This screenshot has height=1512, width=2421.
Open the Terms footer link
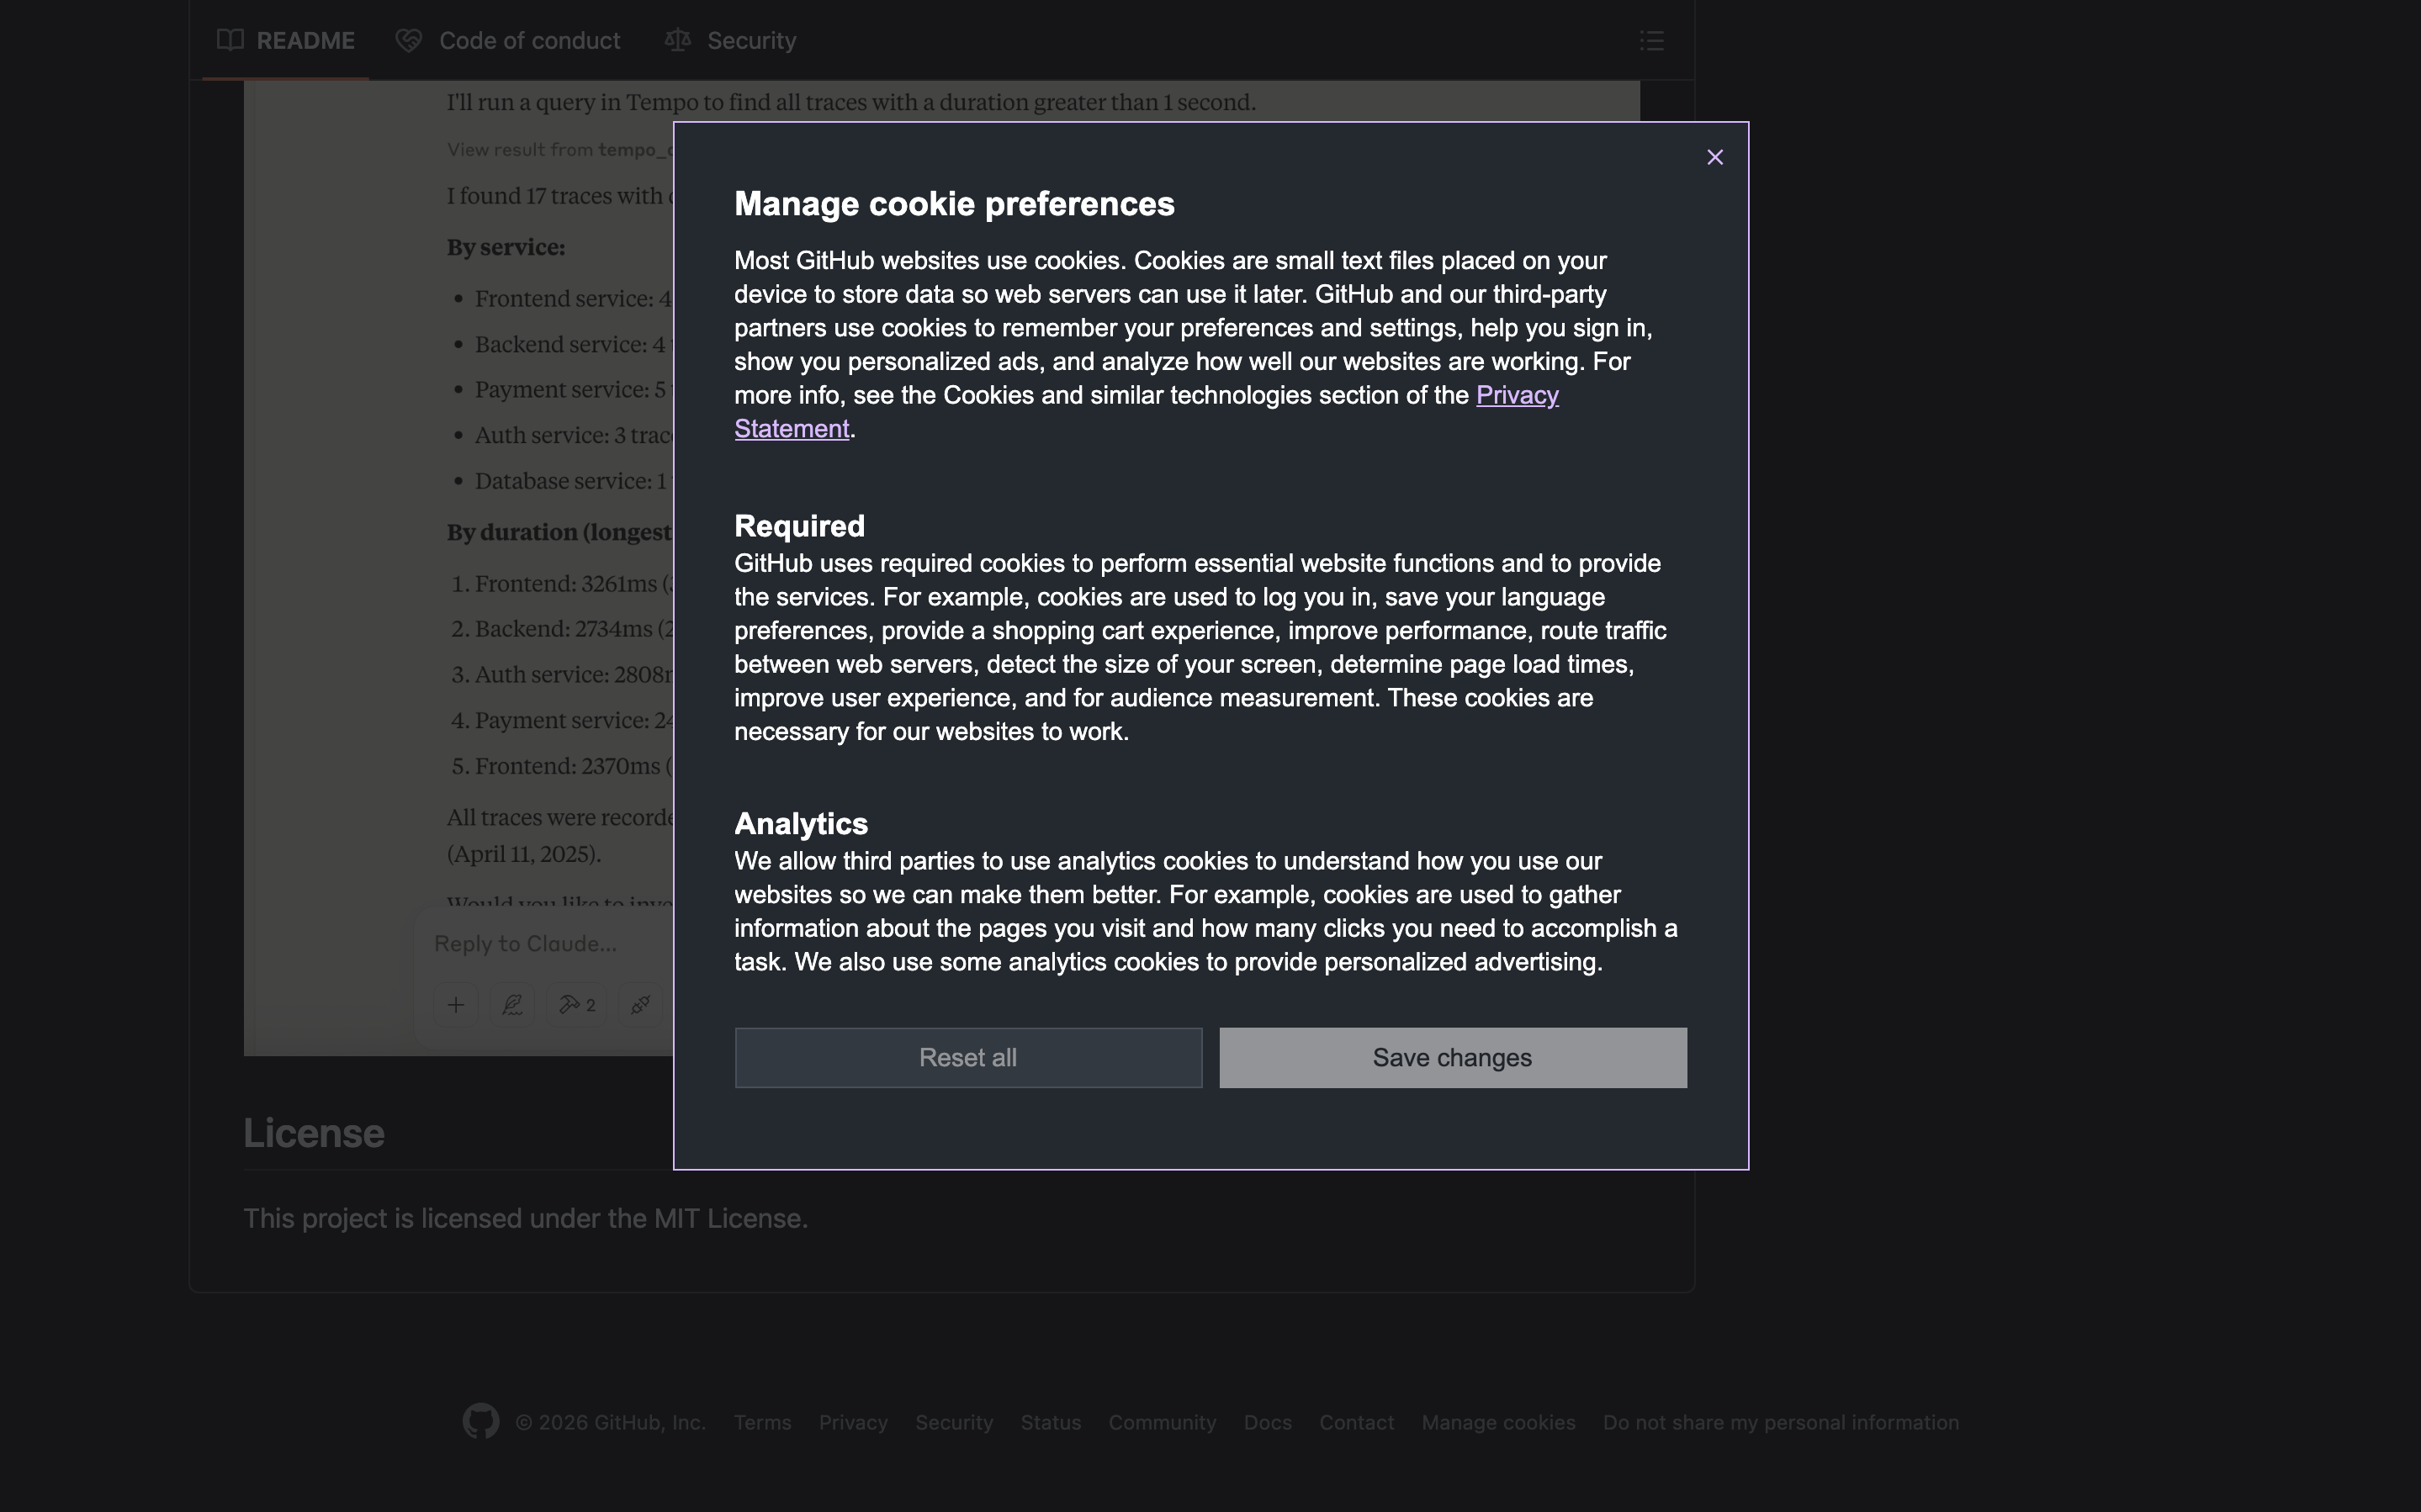(x=762, y=1422)
